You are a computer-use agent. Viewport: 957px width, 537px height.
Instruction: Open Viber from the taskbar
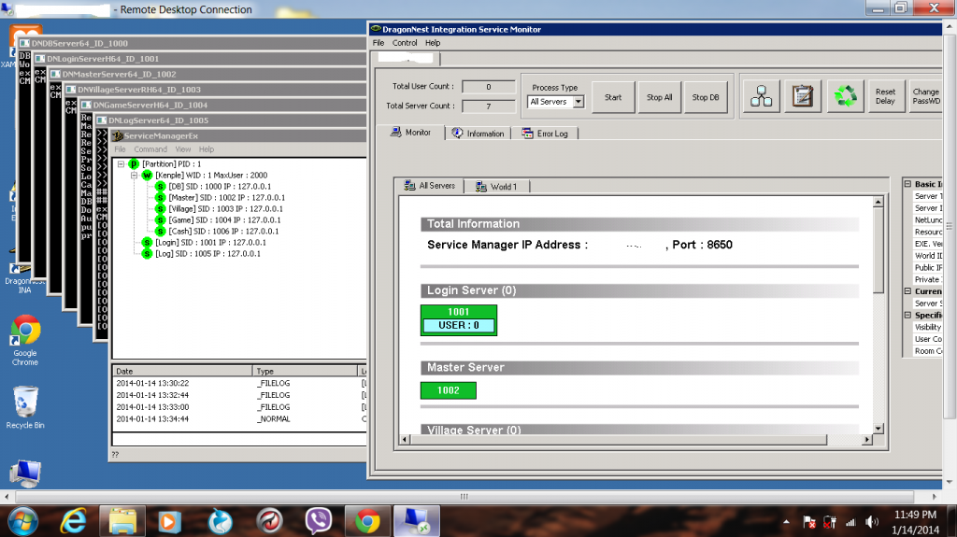(x=319, y=522)
